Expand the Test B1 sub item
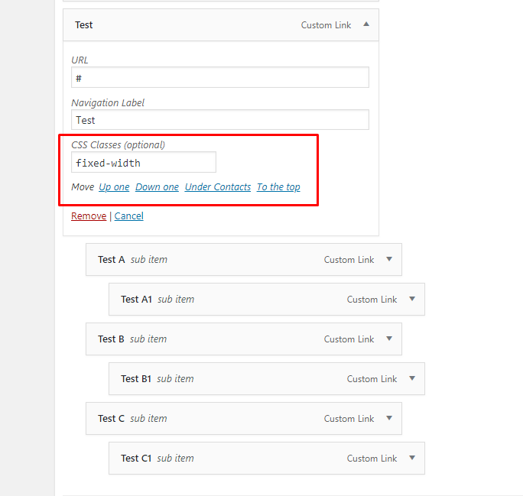 tap(412, 378)
